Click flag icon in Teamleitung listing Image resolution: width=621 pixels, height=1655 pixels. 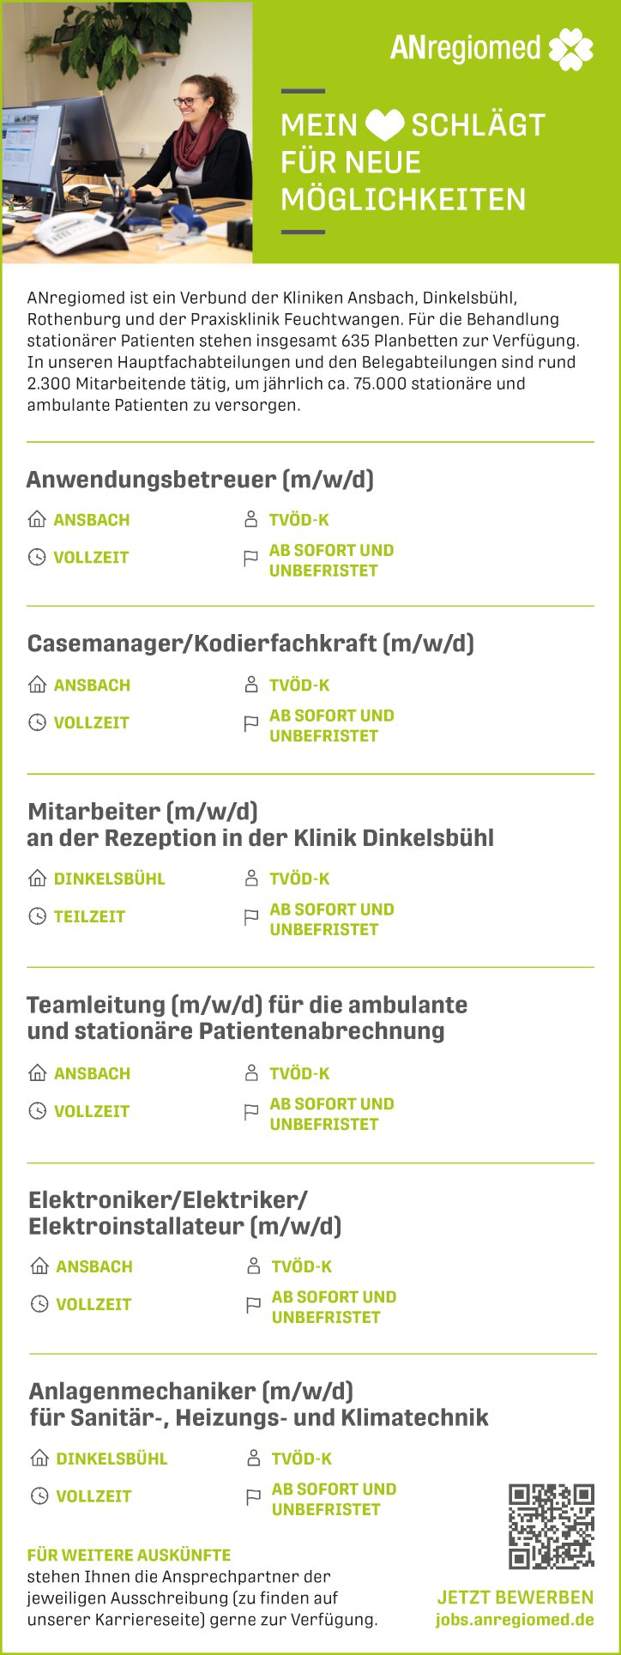pyautogui.click(x=251, y=1112)
